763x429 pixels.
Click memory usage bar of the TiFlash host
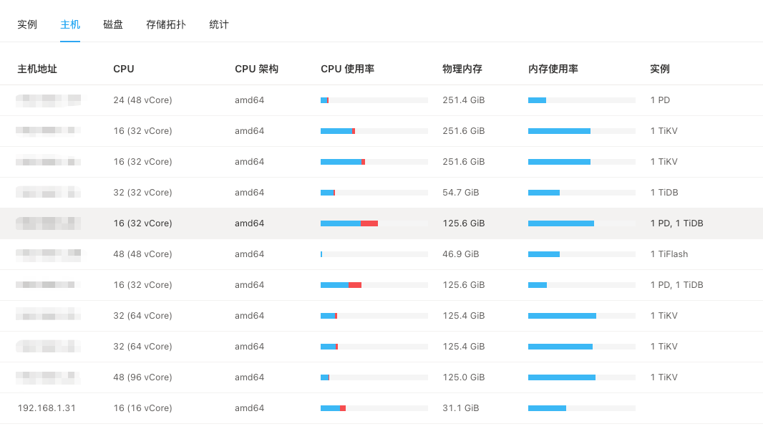581,254
